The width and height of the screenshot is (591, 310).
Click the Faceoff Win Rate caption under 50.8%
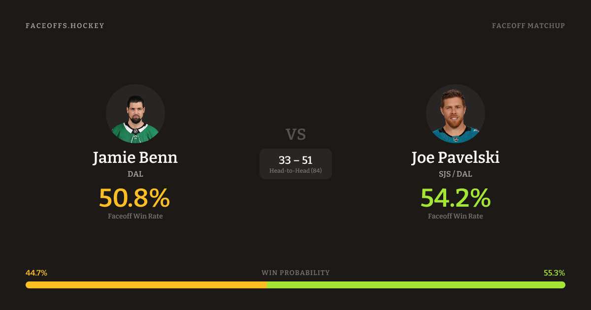pyautogui.click(x=135, y=216)
